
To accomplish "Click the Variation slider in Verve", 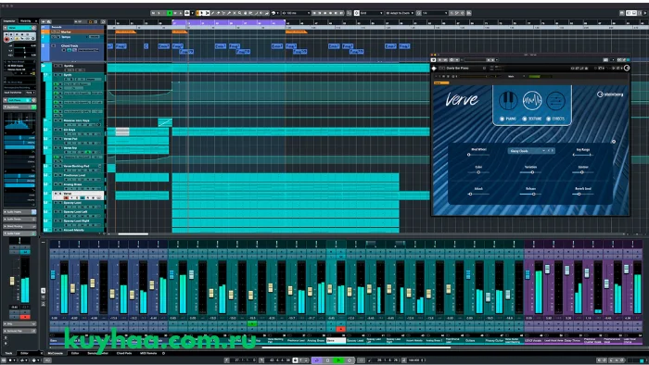I will pyautogui.click(x=530, y=172).
